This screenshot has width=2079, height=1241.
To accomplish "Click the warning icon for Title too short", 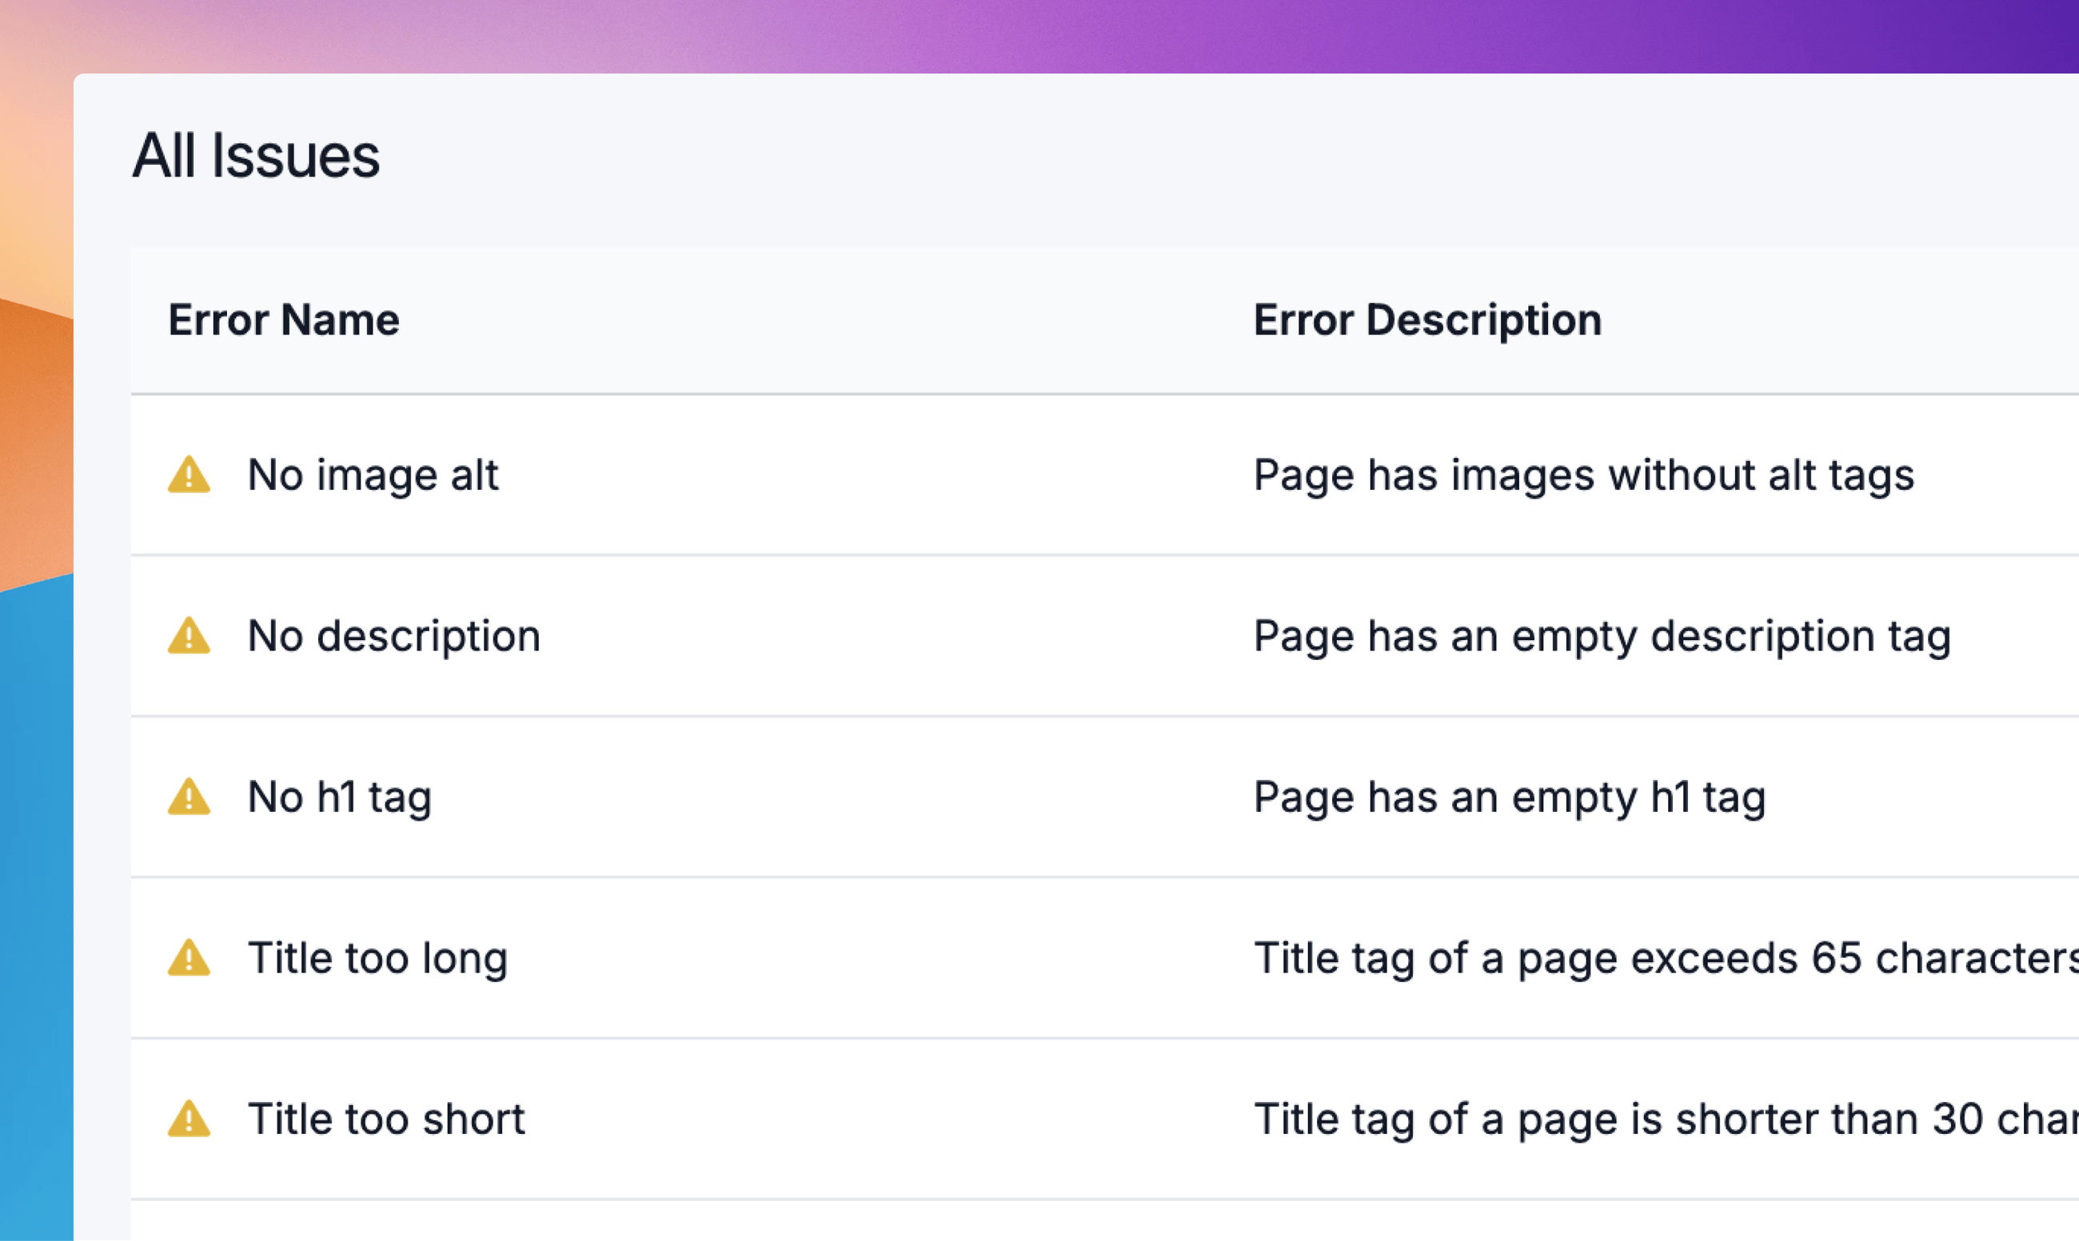I will pos(189,1119).
